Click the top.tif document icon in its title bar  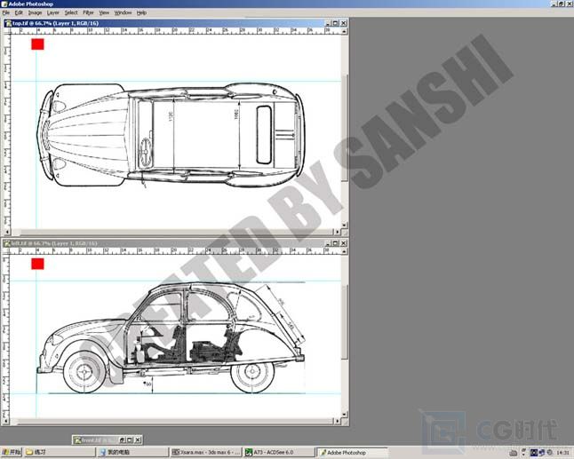pos(8,23)
